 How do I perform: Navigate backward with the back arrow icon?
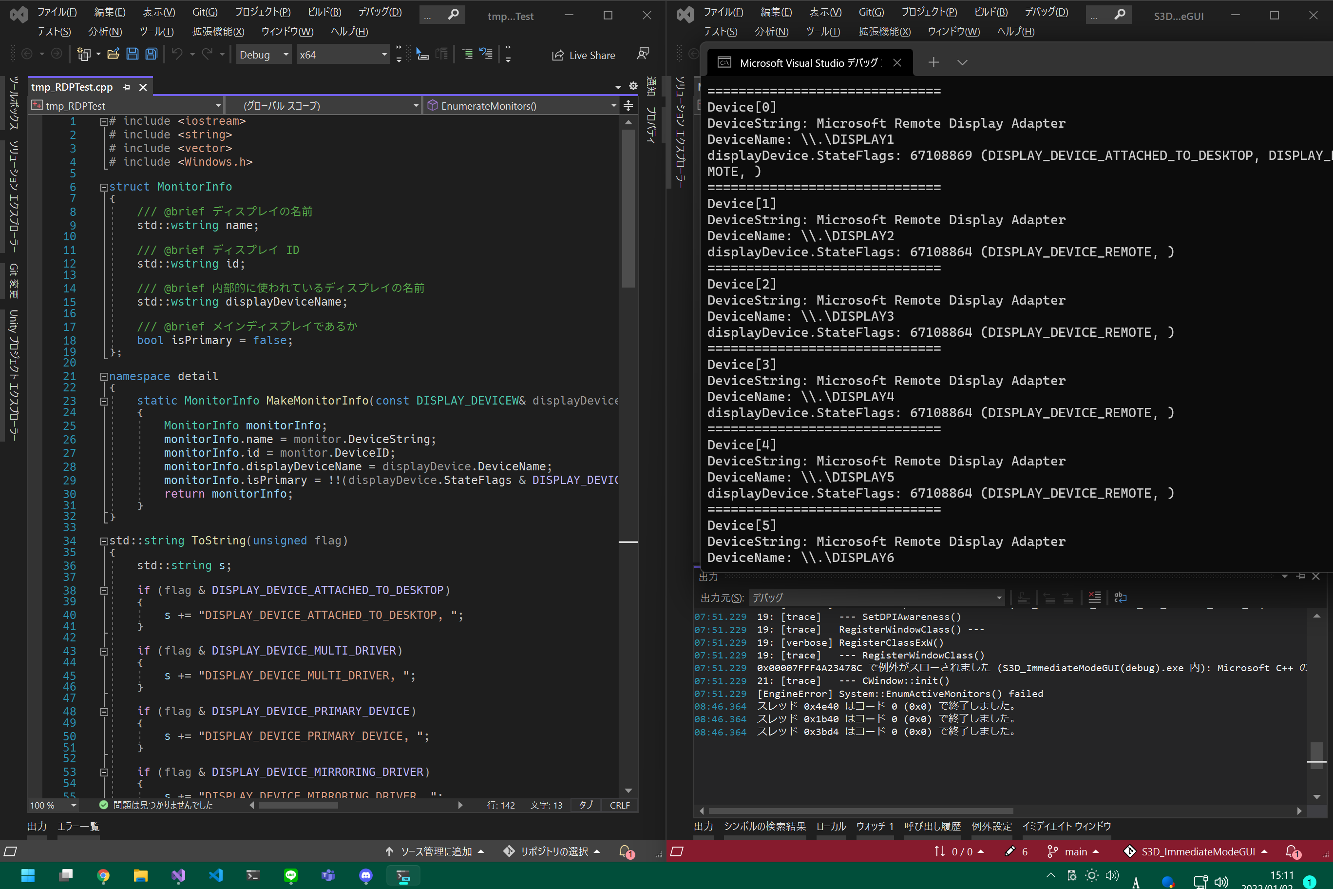pos(27,54)
